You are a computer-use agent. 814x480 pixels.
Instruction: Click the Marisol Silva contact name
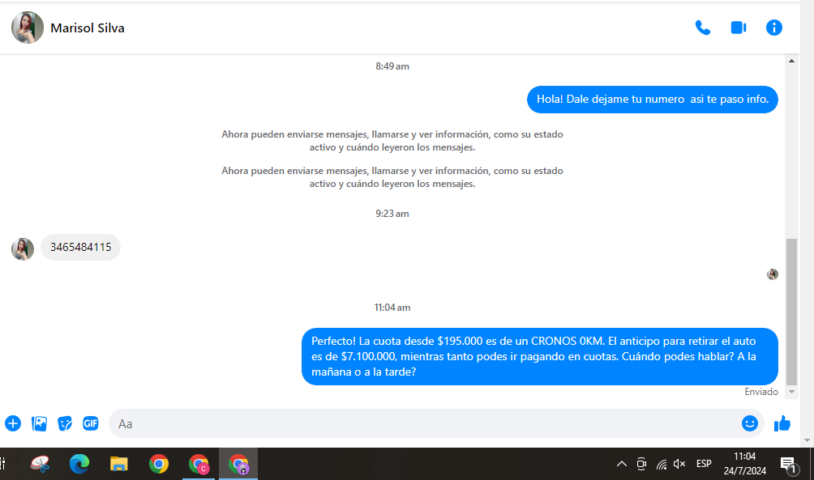coord(88,28)
